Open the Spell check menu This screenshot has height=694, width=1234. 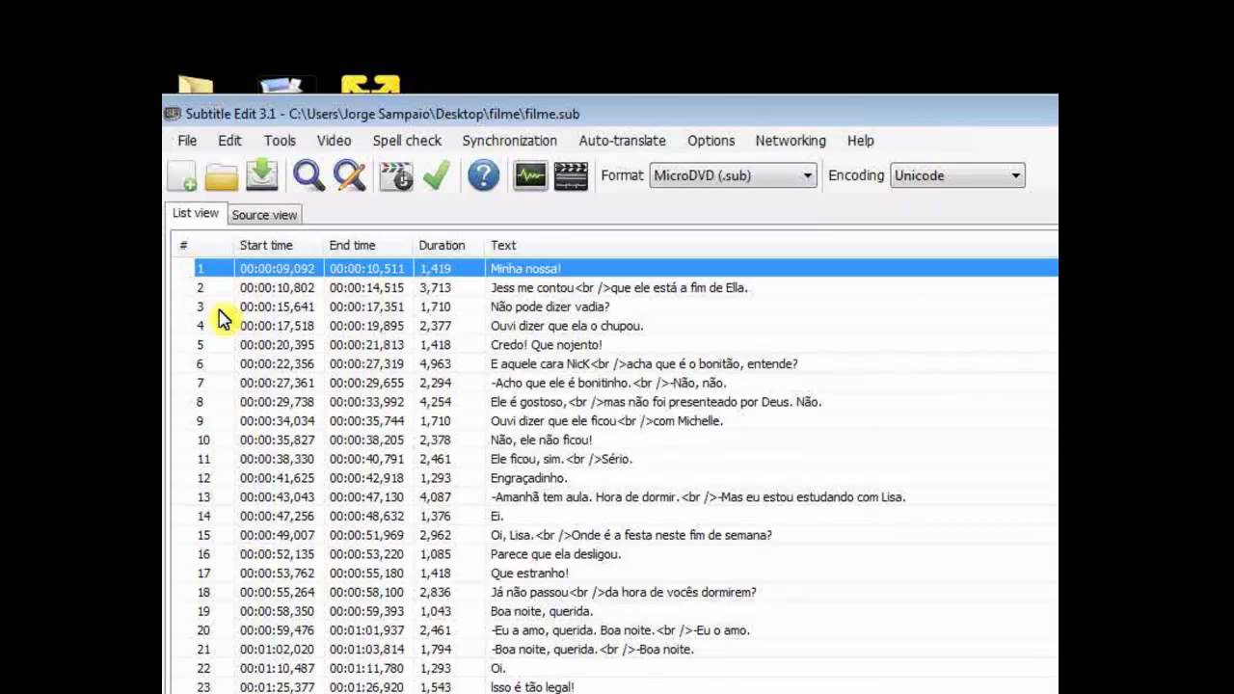click(407, 141)
